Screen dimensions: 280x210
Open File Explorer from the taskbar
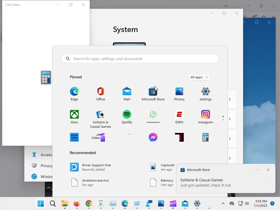tap(65, 203)
